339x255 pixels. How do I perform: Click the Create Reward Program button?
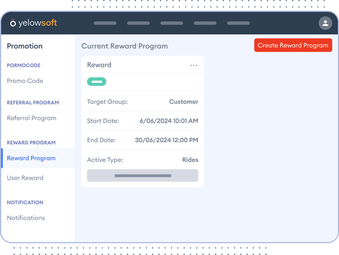293,46
